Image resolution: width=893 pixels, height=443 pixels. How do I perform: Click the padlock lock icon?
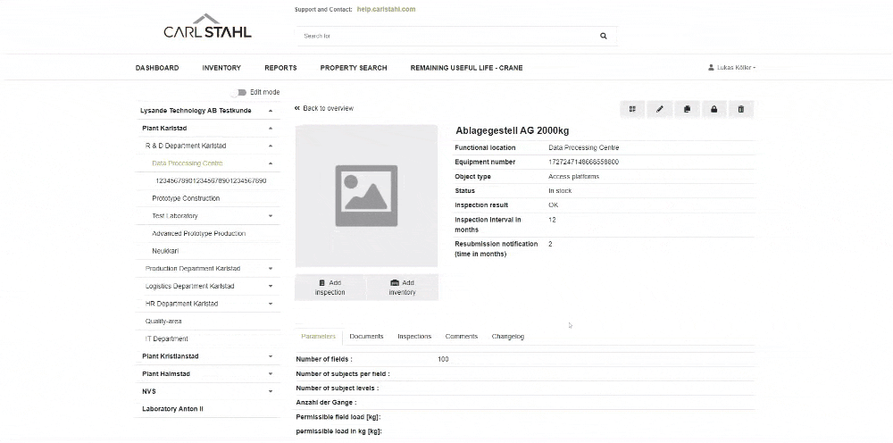pos(714,109)
